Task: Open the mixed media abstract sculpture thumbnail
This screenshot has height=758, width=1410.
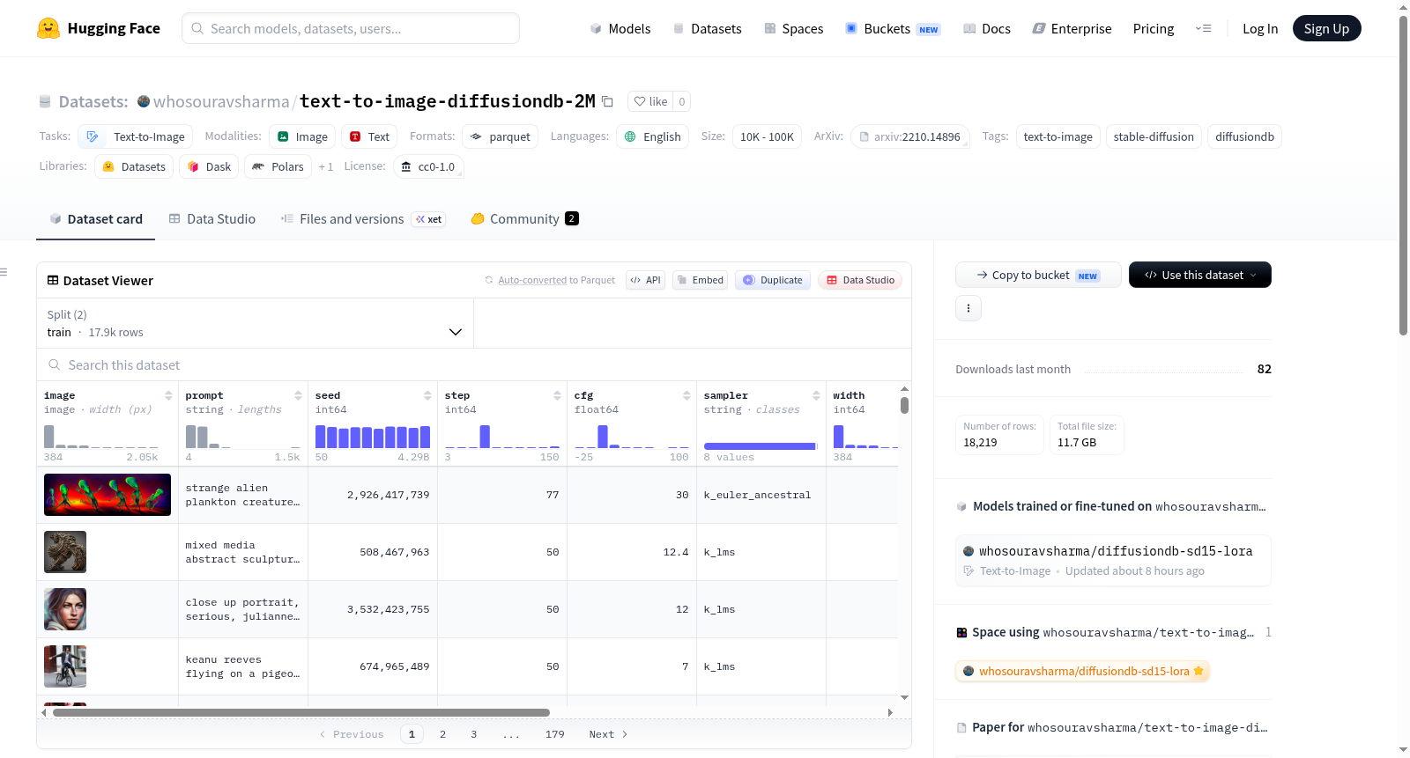Action: click(x=65, y=552)
